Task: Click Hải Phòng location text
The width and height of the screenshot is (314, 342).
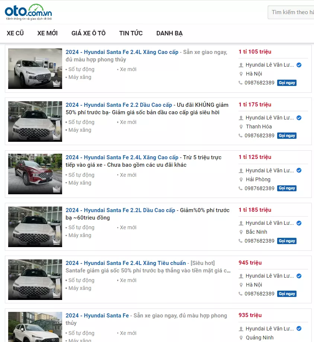Action: (258, 179)
